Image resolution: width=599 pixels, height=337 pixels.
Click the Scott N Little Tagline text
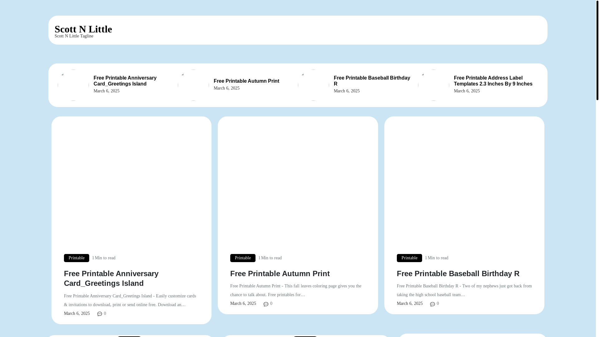[74, 36]
